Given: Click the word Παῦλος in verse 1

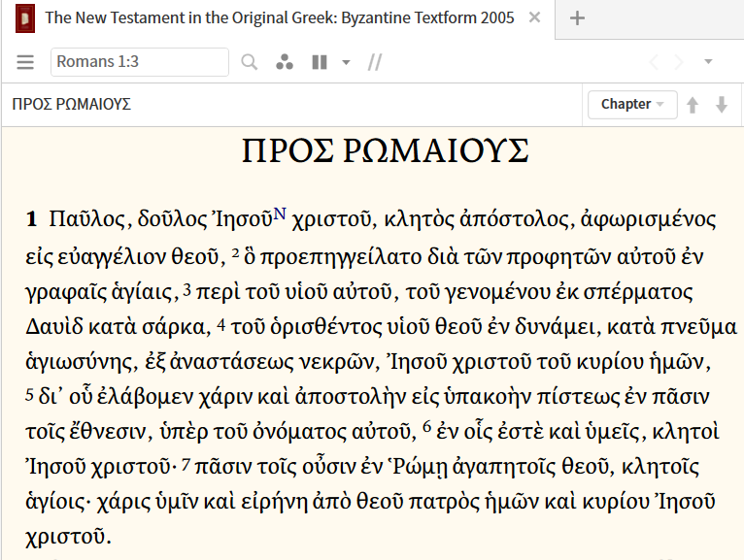Looking at the screenshot, I should point(88,219).
